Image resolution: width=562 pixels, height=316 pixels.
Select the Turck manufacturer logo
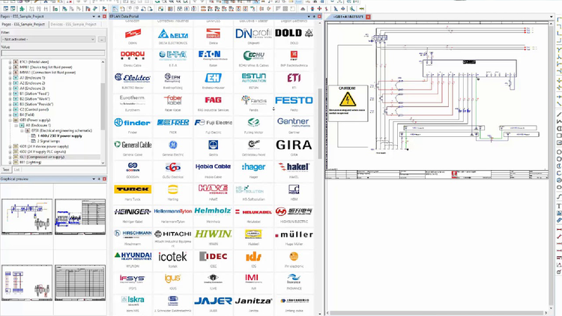(133, 189)
